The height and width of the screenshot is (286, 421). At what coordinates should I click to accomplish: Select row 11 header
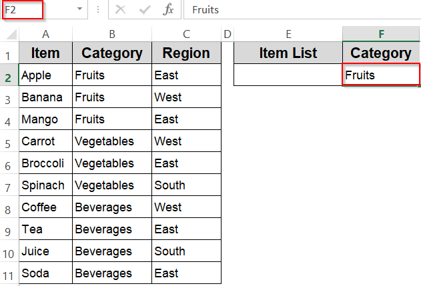9,274
